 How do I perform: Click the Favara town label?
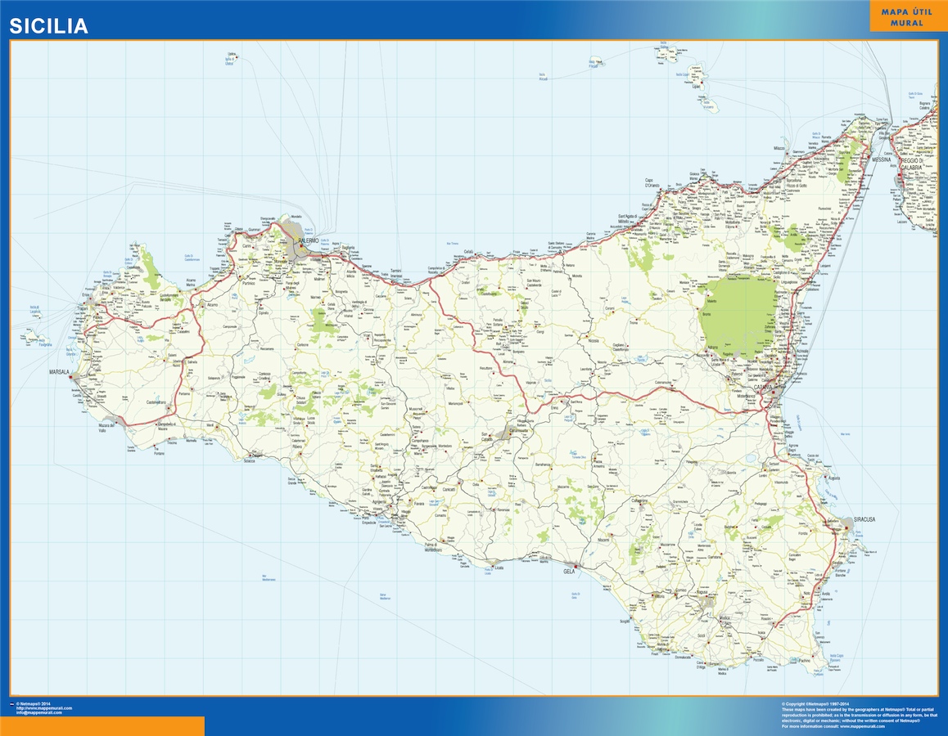(x=419, y=503)
